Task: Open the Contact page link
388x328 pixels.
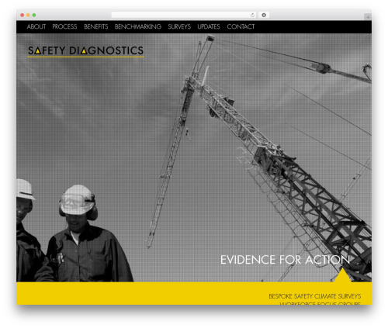Action: (x=241, y=26)
